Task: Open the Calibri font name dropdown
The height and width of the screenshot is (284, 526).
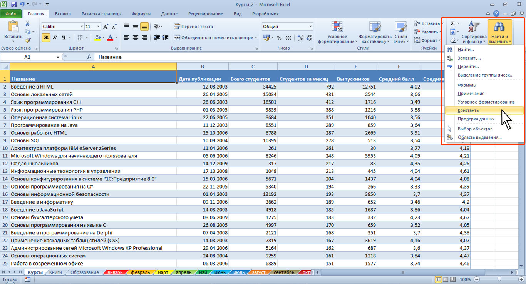Action: click(82, 27)
